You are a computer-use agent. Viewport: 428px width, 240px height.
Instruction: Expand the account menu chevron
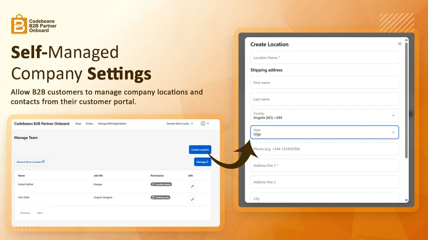click(x=208, y=124)
